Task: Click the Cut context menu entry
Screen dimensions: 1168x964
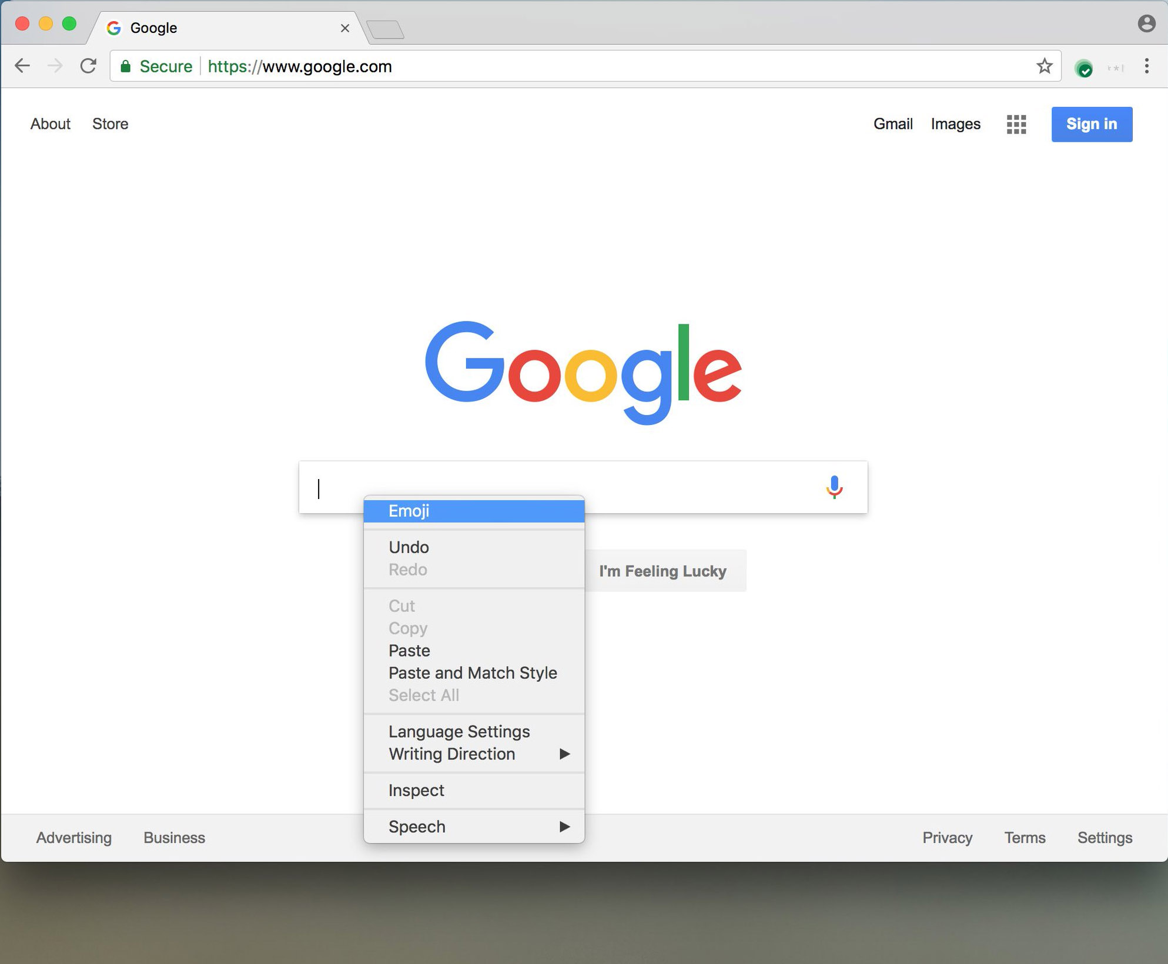Action: pos(474,606)
